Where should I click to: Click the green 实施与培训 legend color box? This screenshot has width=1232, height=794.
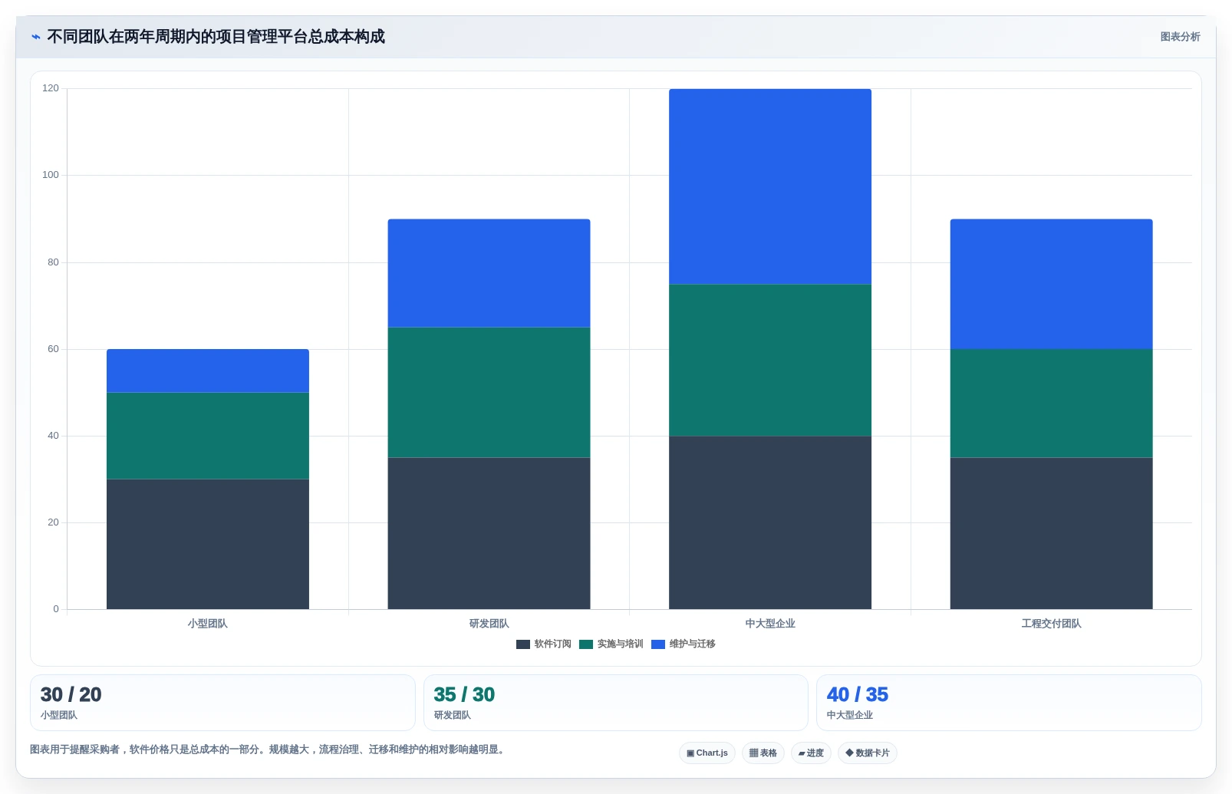click(586, 644)
